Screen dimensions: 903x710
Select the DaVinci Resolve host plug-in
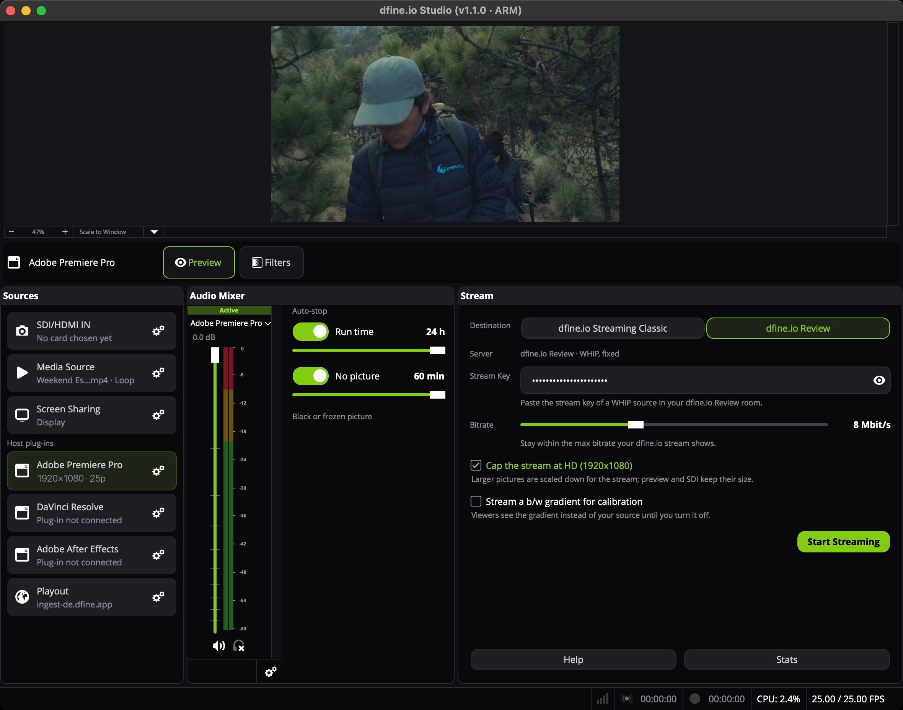tap(91, 513)
